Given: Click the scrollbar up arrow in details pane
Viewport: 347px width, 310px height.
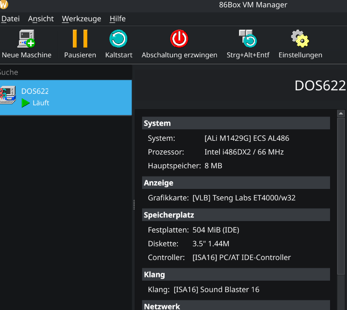Looking at the screenshot, I should (x=341, y=113).
